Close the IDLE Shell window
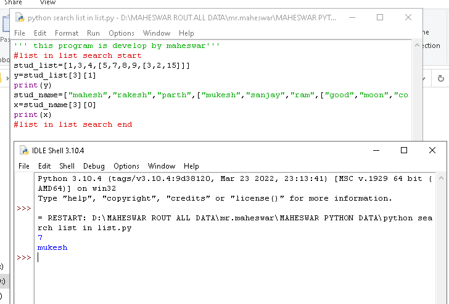The width and height of the screenshot is (449, 304). pyautogui.click(x=432, y=150)
